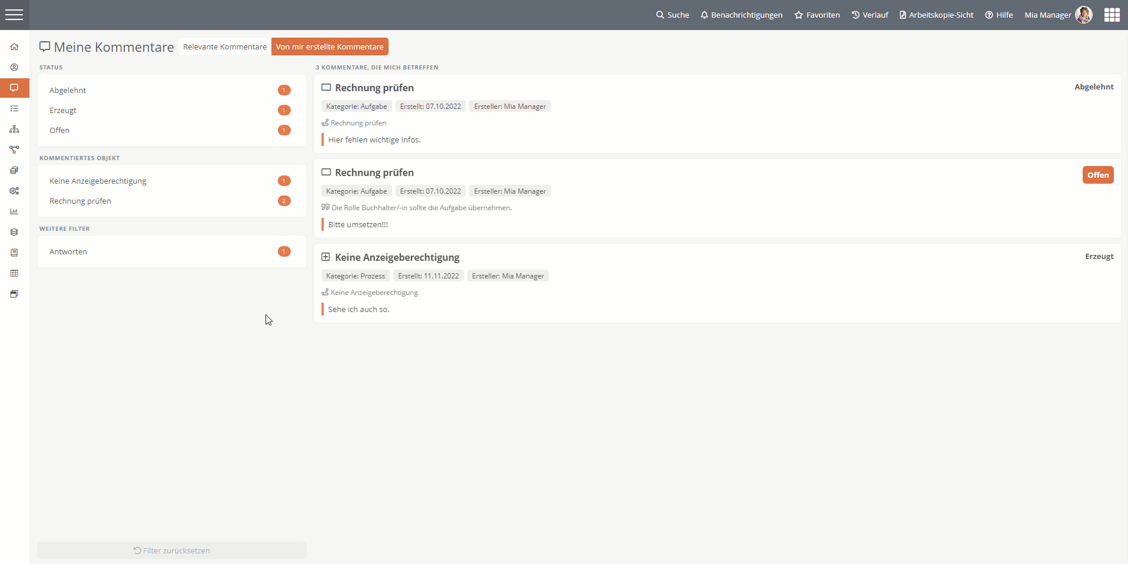Select the comments speech-bubble sidebar icon
This screenshot has width=1128, height=564.
[x=14, y=88]
